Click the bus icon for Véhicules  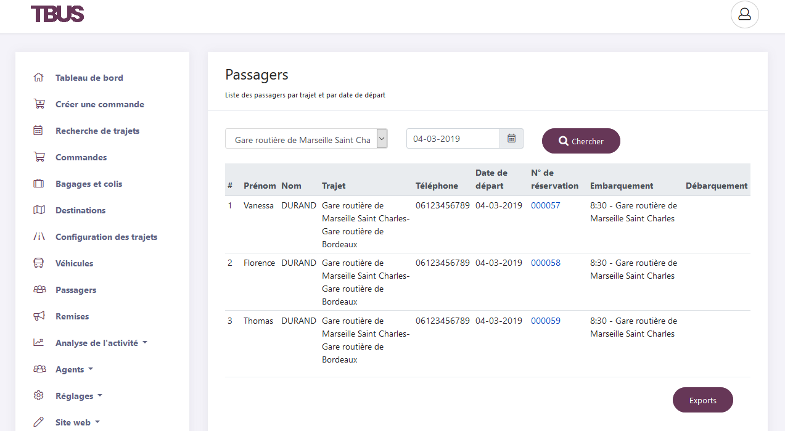(39, 263)
